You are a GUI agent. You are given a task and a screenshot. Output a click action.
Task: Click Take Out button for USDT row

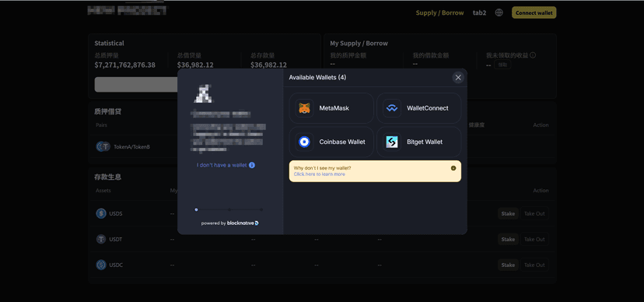click(x=534, y=239)
